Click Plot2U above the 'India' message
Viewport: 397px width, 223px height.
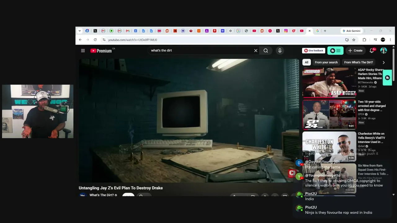(x=311, y=194)
